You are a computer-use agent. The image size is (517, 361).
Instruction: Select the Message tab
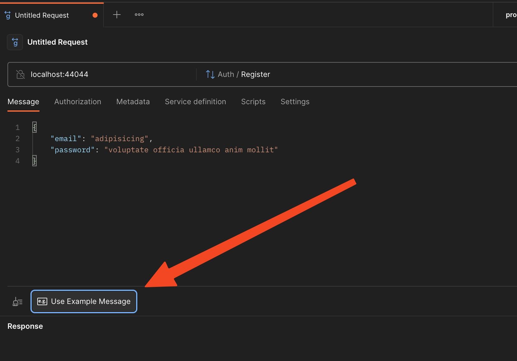pos(23,102)
